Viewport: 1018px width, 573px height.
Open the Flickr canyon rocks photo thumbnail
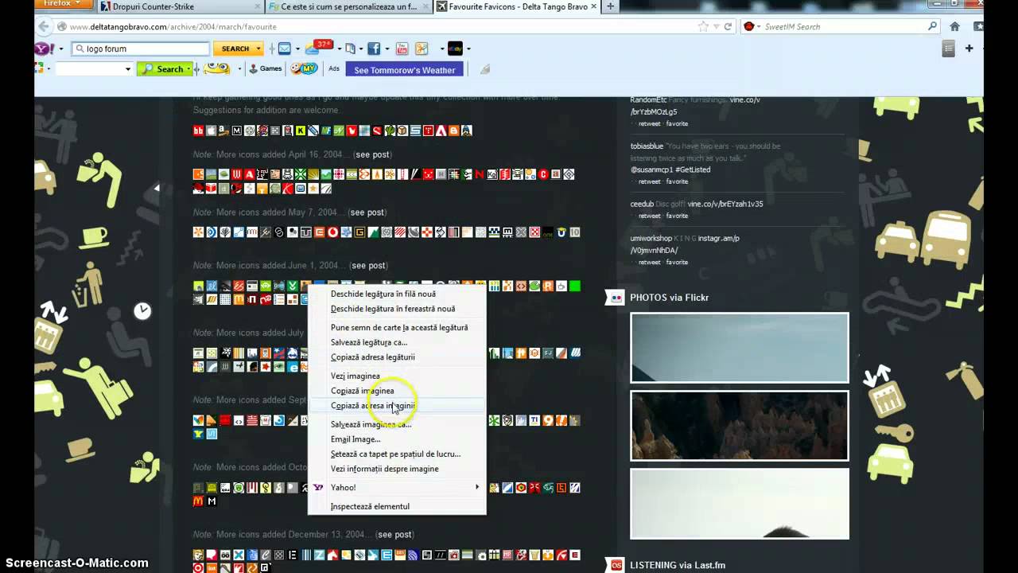click(740, 426)
